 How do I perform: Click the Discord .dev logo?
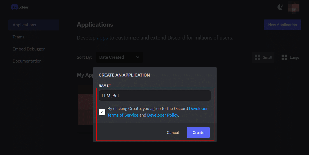[19, 7]
